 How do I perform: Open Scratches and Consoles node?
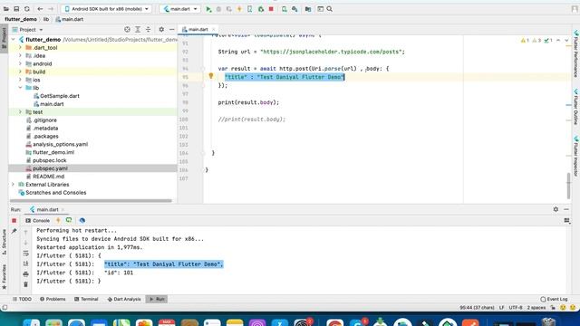(55, 192)
